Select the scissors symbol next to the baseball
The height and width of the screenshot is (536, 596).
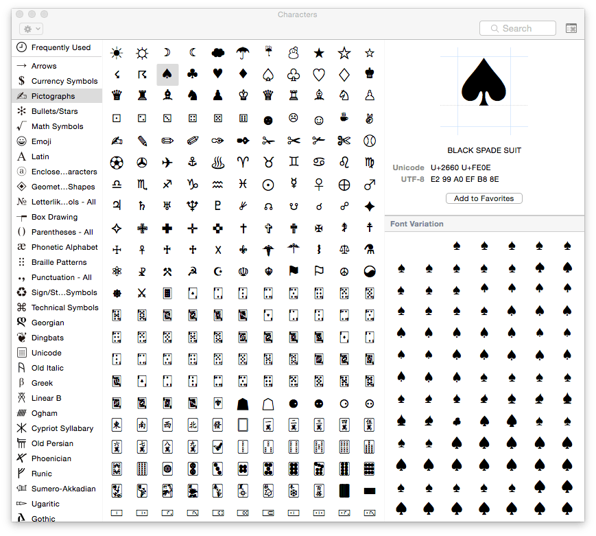pos(344,141)
